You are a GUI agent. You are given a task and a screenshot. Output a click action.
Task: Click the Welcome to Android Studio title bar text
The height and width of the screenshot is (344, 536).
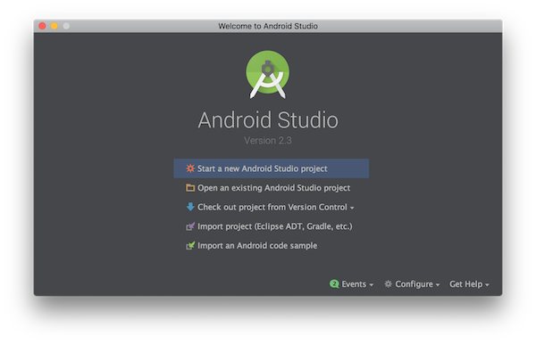pyautogui.click(x=268, y=26)
